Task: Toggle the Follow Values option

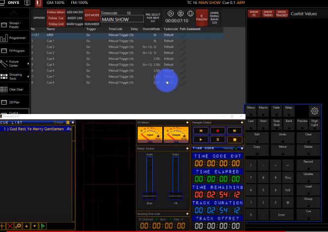Action: point(56,12)
